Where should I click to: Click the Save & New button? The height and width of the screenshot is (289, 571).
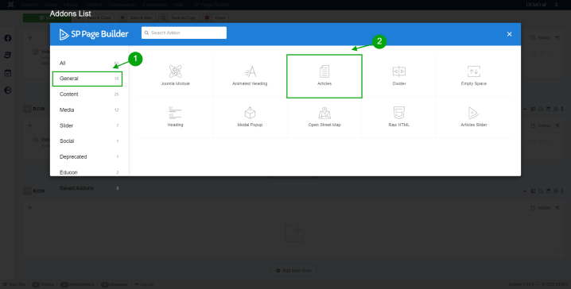(x=136, y=17)
